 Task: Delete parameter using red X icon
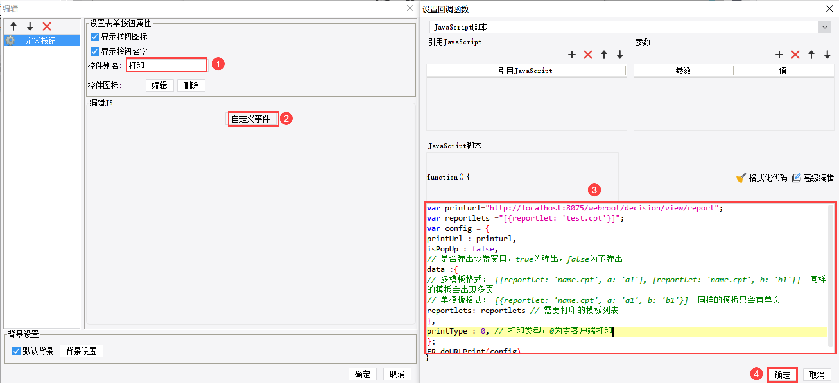pos(795,55)
